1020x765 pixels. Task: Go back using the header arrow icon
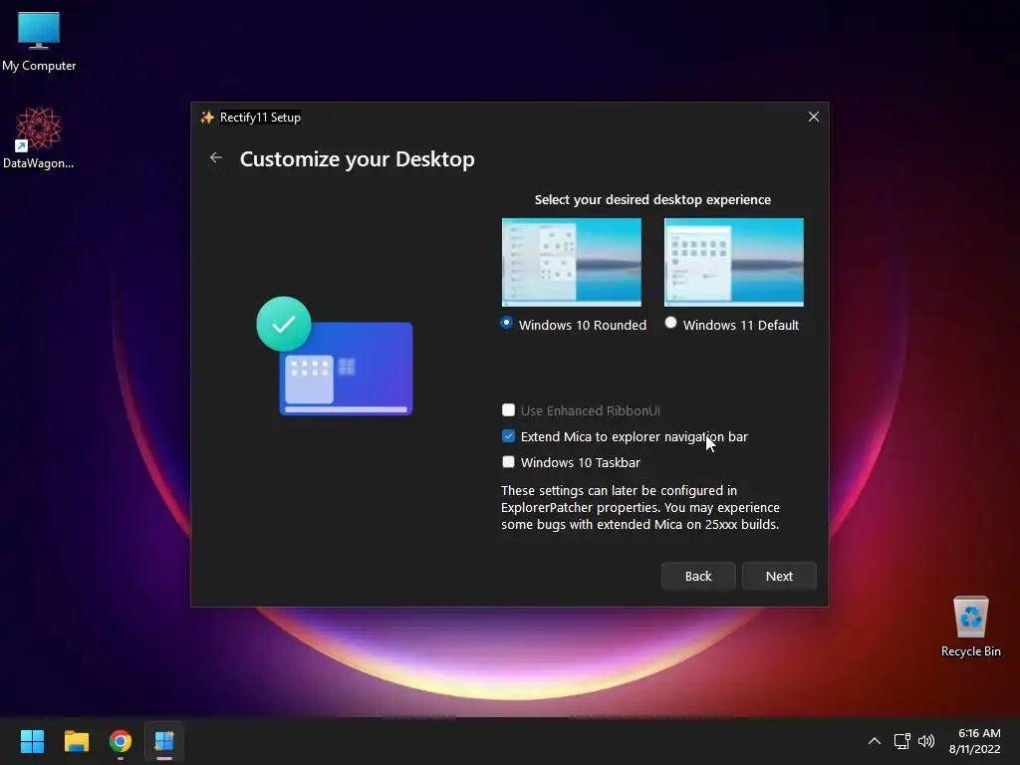216,158
